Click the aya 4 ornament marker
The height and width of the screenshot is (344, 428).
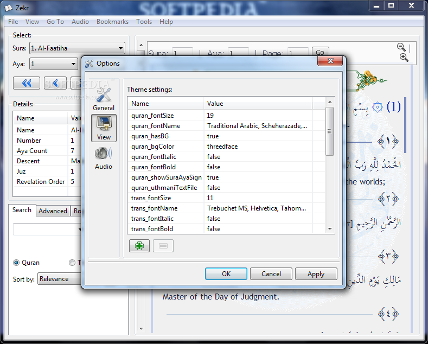(388, 314)
